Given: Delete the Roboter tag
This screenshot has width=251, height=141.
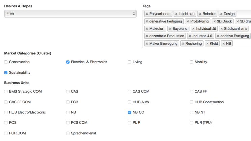Looking at the screenshot, I should [x=200, y=14].
